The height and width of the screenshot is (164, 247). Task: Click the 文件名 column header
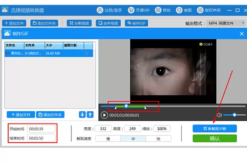click(x=14, y=46)
